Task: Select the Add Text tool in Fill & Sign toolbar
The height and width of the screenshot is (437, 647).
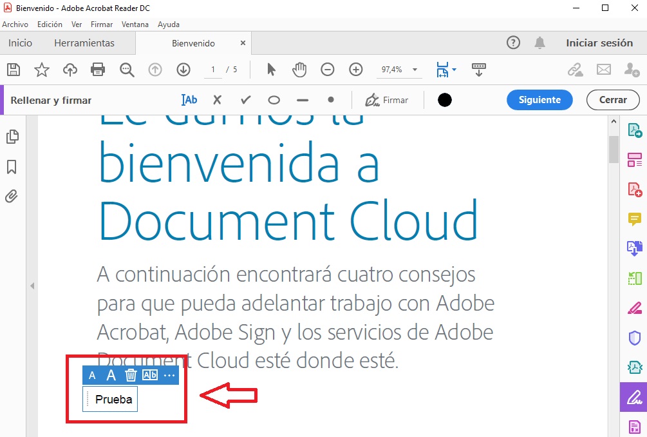Action: point(189,100)
